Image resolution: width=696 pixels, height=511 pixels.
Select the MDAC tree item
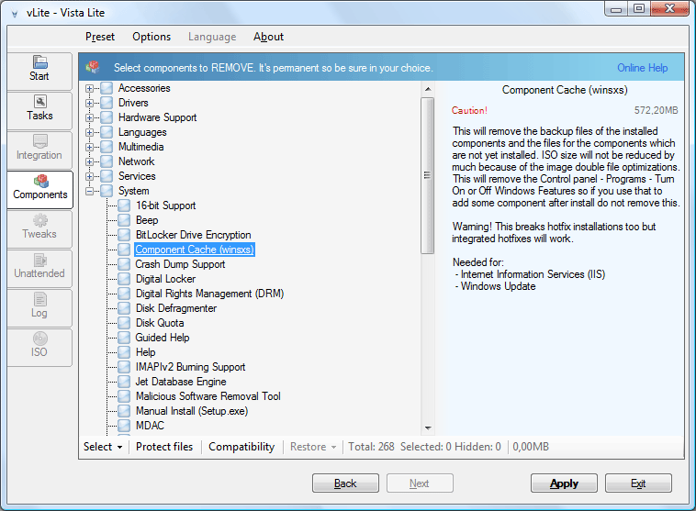[x=150, y=426]
